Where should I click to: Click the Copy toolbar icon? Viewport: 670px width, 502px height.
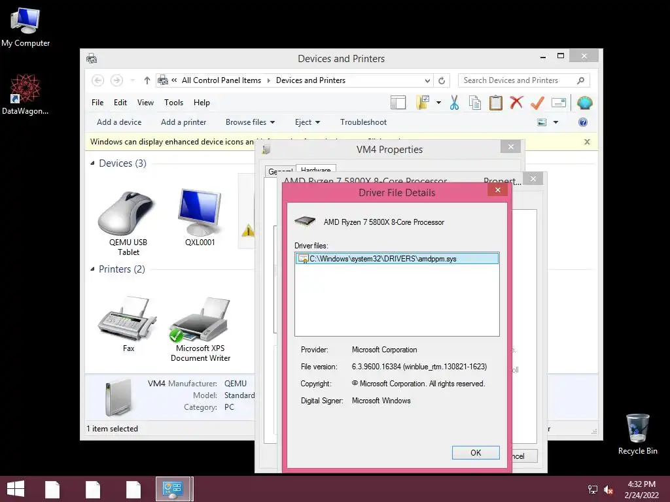click(x=475, y=103)
